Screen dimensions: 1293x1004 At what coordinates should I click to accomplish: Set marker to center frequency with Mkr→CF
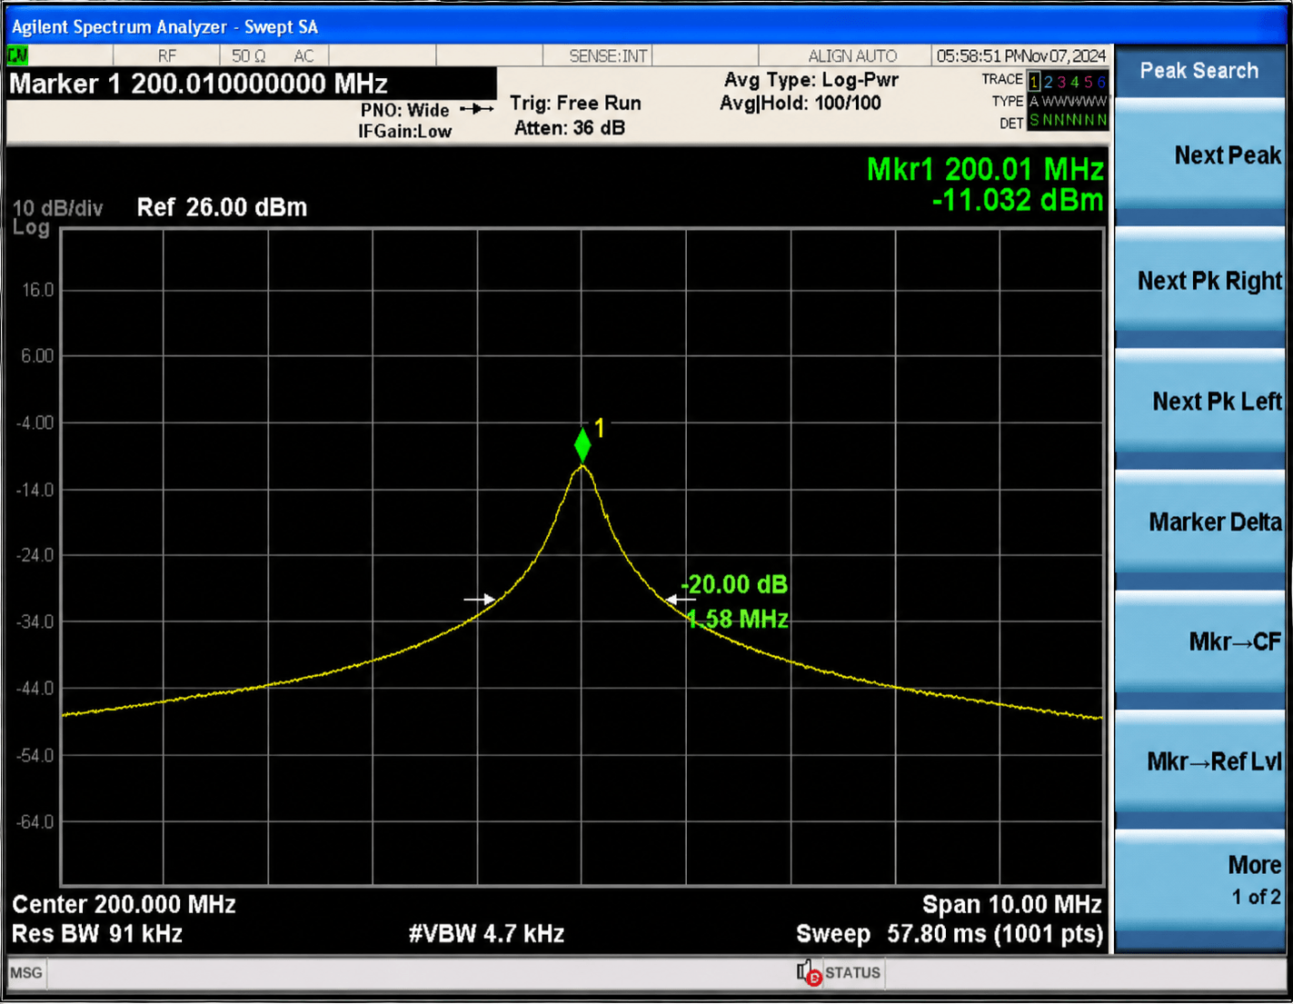coord(1199,641)
